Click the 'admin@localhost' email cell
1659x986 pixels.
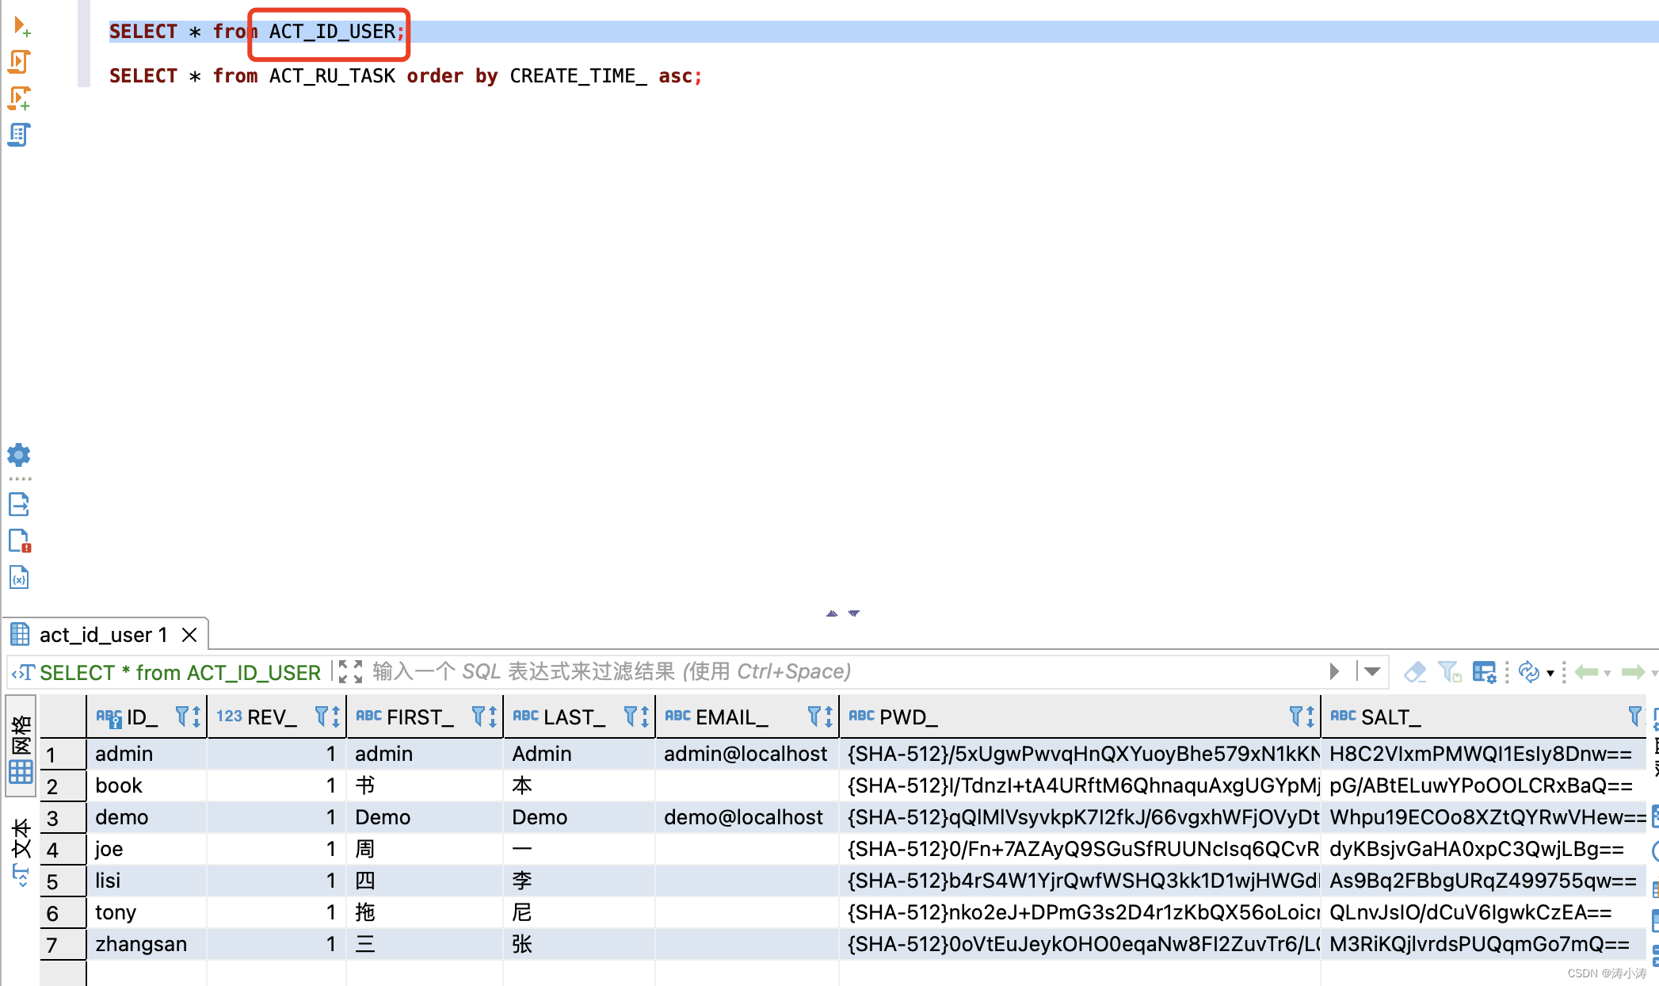[746, 754]
